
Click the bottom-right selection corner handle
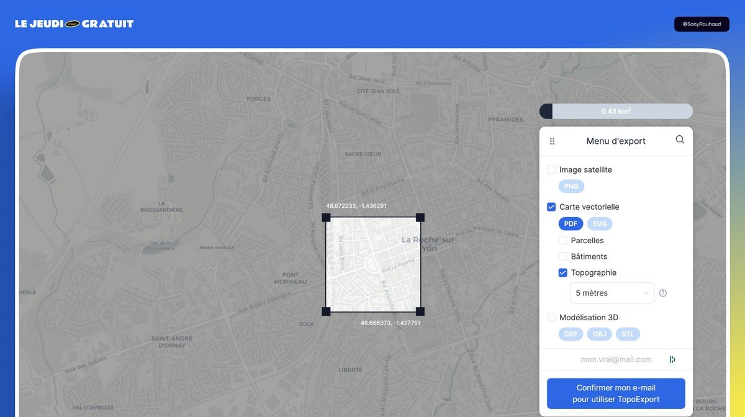420,312
